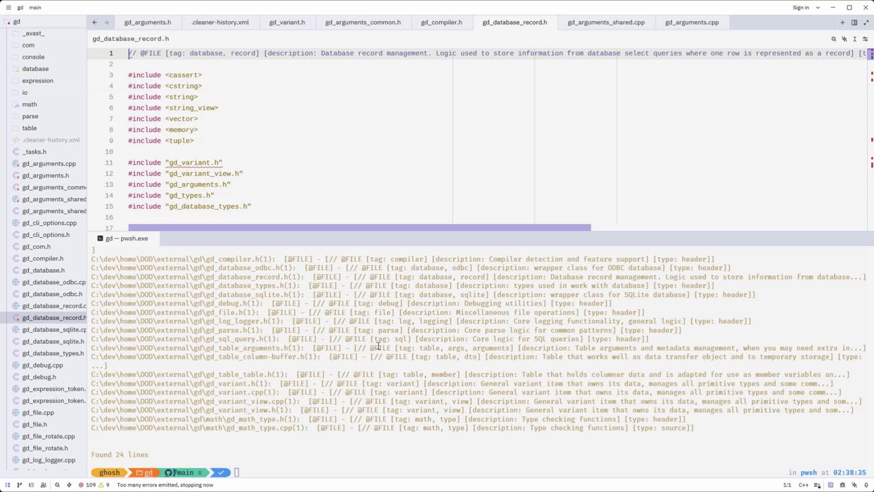Zoom the pane with the expand arrows icon
The width and height of the screenshot is (874, 492).
(x=866, y=23)
